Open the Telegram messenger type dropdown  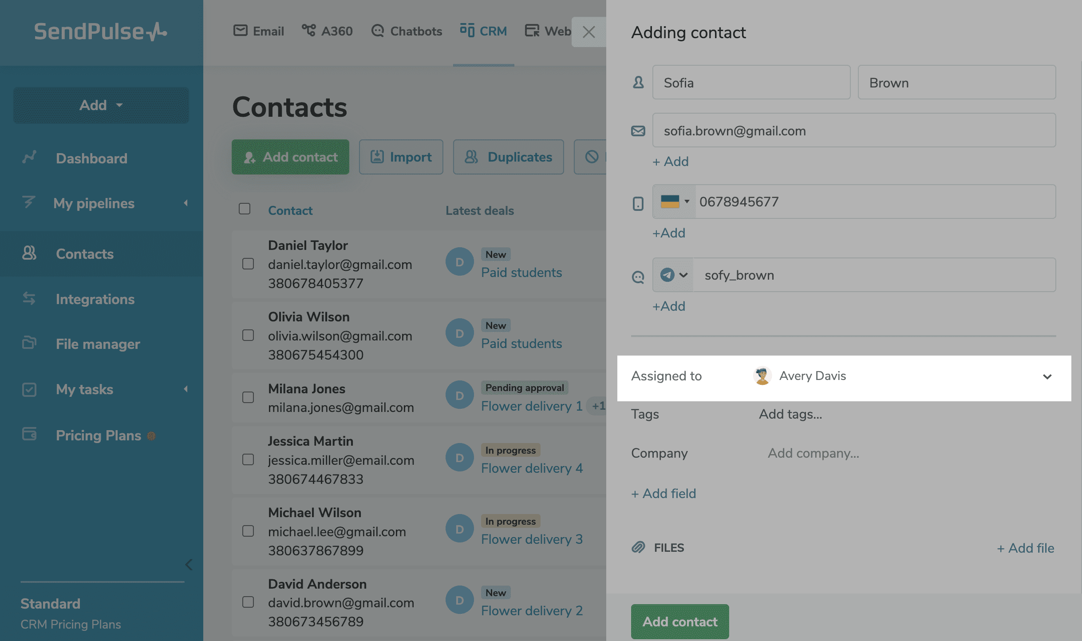pos(673,275)
